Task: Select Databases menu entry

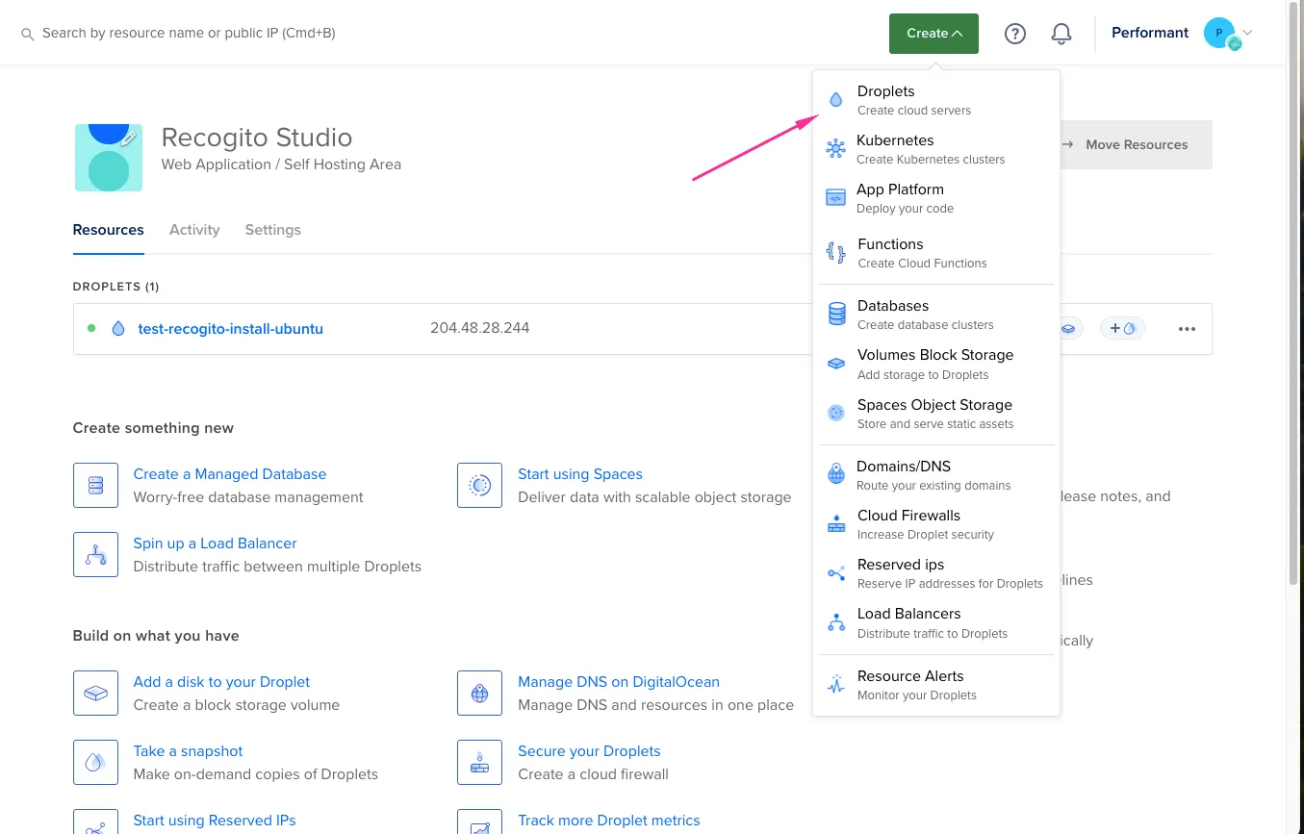Action: tap(935, 315)
